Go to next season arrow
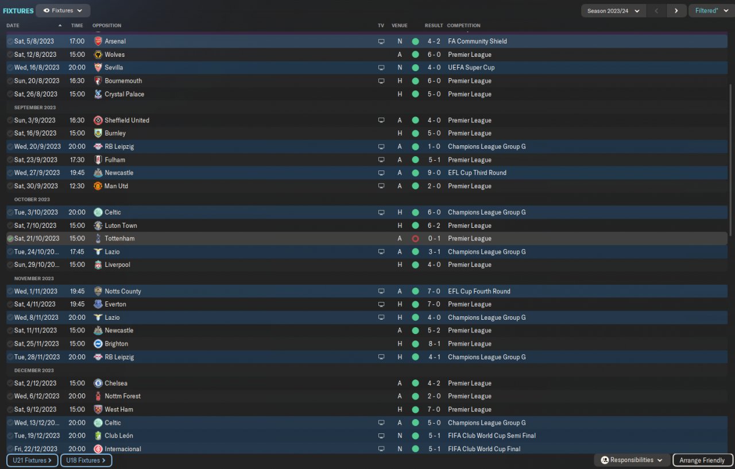Image resolution: width=735 pixels, height=469 pixels. point(676,10)
